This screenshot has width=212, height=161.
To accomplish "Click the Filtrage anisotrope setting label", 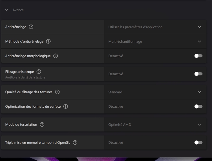I will 20,72.
